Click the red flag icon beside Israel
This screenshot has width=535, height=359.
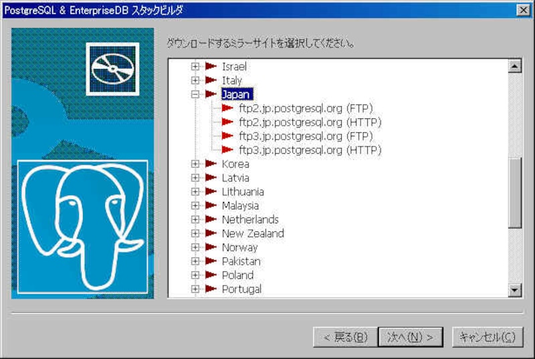pyautogui.click(x=211, y=66)
